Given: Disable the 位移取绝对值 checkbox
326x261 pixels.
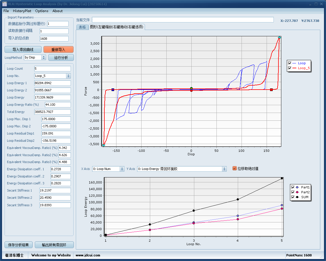Looking at the screenshot, I should tap(235, 169).
